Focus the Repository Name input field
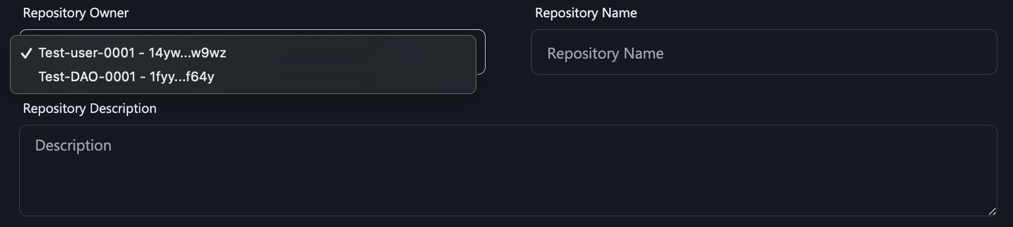Viewport: 1013px width, 227px height. tap(764, 52)
